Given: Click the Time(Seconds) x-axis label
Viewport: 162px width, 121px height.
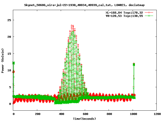Looking at the screenshot, I should click(x=85, y=119).
